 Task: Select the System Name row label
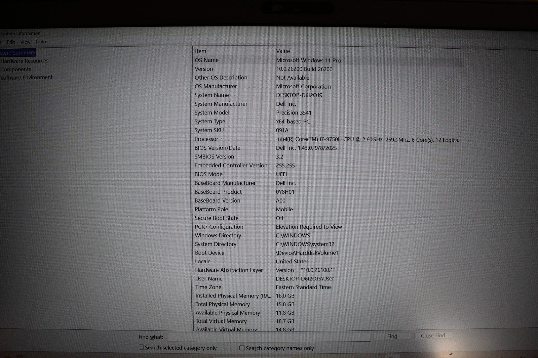[212, 95]
